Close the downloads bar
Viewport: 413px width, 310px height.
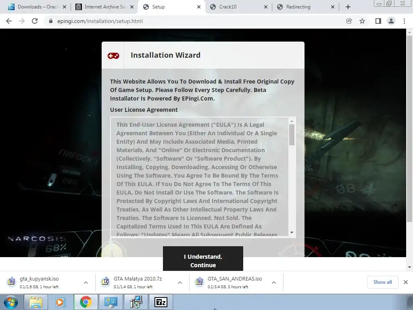pyautogui.click(x=406, y=282)
